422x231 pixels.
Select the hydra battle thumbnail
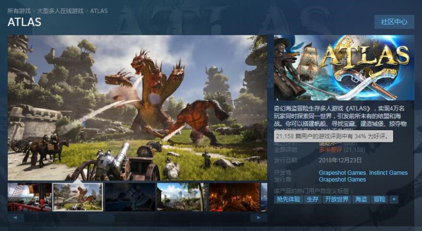point(78,197)
